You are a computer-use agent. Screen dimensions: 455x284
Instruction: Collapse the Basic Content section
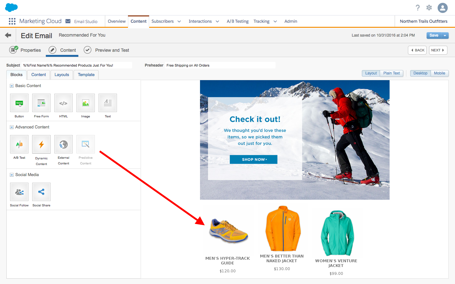(x=12, y=86)
